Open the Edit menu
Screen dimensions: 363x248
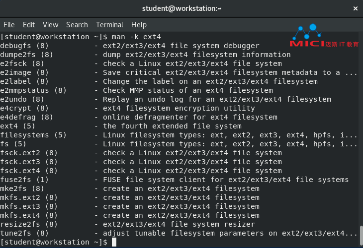(29, 25)
